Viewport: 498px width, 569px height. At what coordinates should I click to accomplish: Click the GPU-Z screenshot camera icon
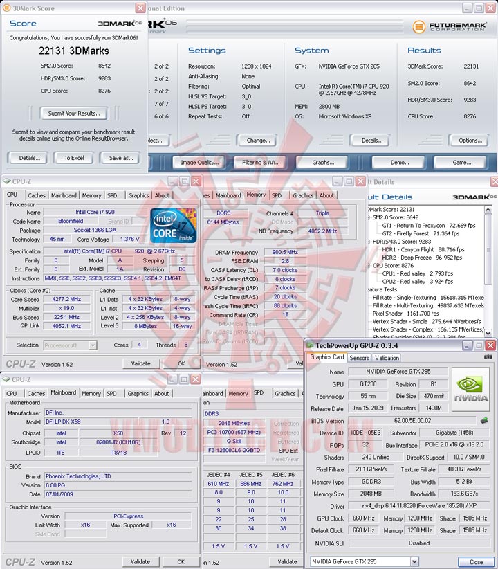coord(488,357)
